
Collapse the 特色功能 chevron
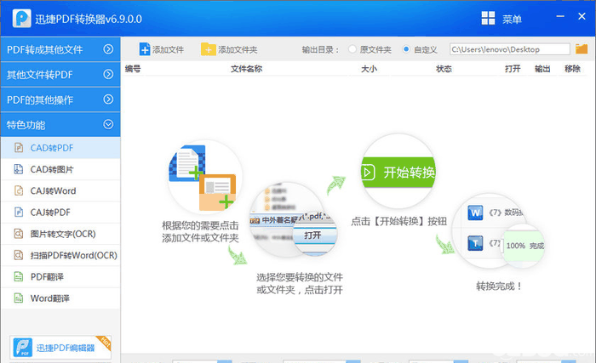(x=108, y=124)
